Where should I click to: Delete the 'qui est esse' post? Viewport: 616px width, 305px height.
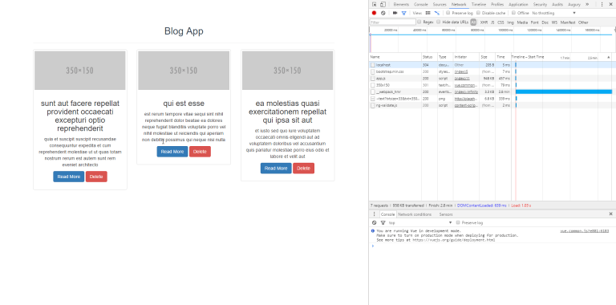200,152
